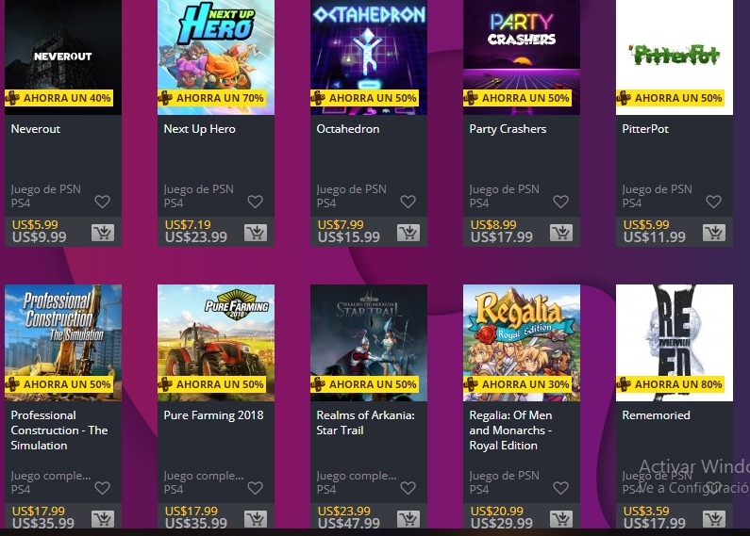Toggle wishlist heart for Pure Farming 2018
Image resolution: width=750 pixels, height=536 pixels.
point(256,488)
